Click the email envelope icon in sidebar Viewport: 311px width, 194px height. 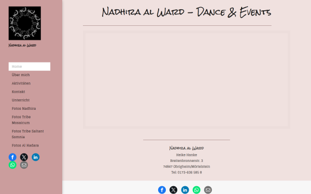[x=24, y=165]
